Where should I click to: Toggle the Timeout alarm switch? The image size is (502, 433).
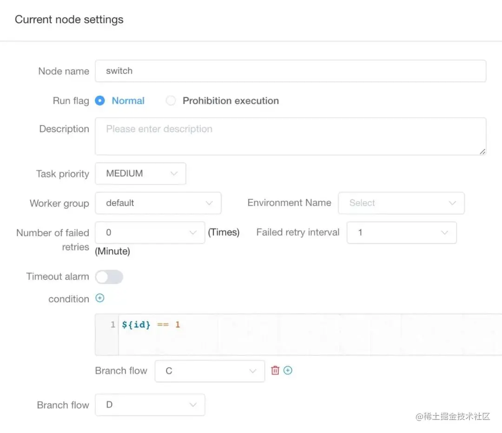coord(109,277)
